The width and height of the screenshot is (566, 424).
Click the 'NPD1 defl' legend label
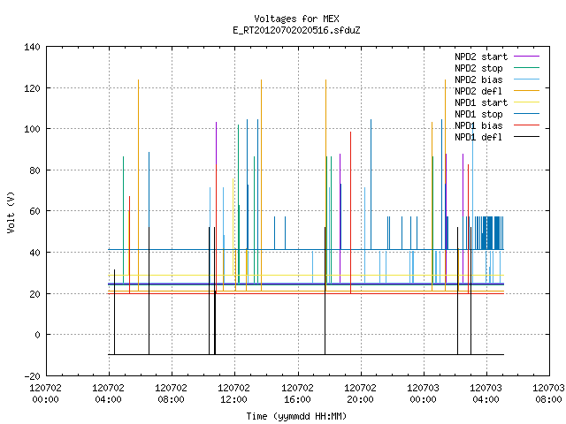coord(478,137)
